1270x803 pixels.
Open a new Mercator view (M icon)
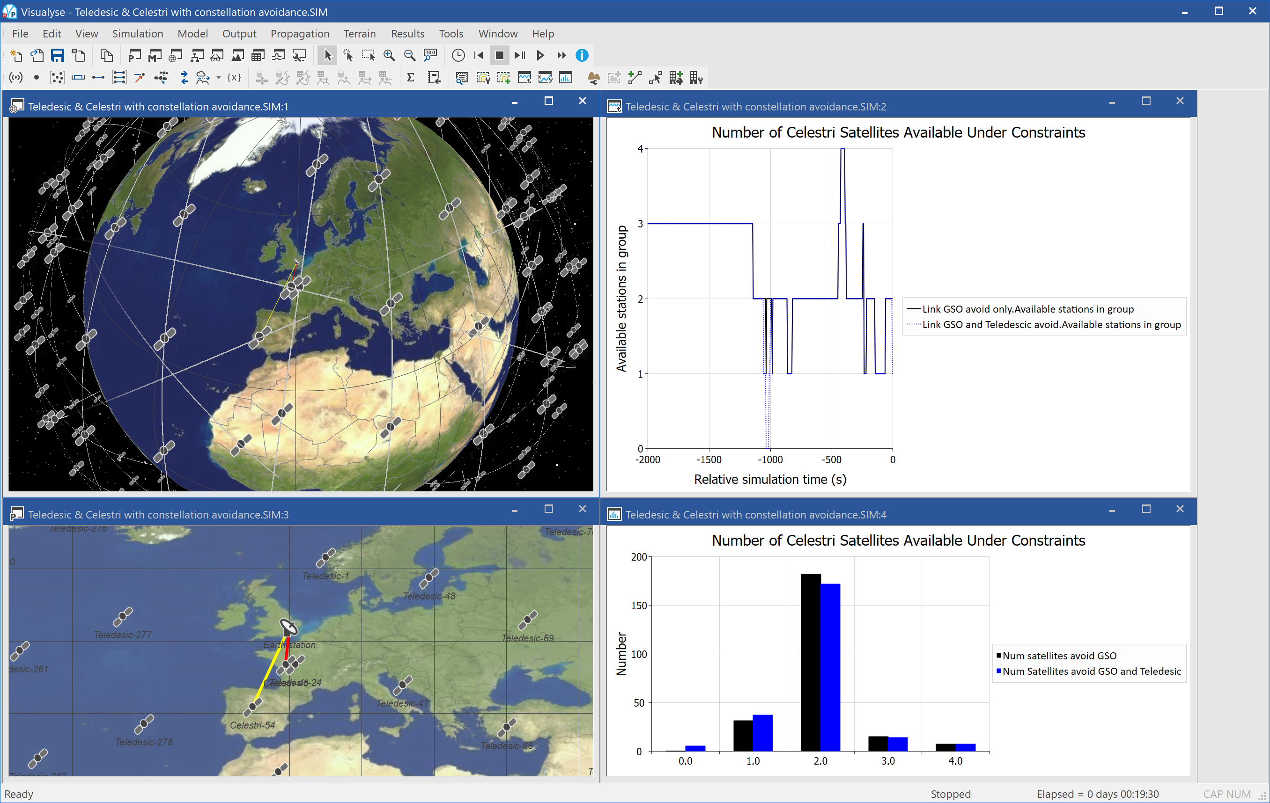155,55
